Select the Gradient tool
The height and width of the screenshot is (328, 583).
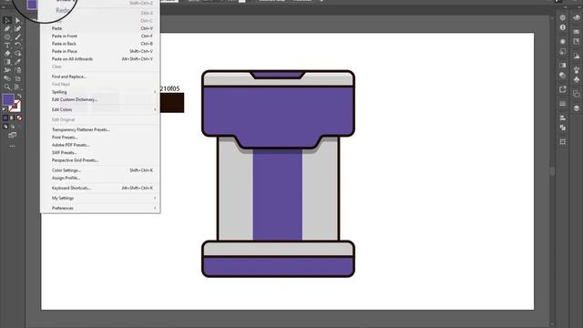[7, 62]
